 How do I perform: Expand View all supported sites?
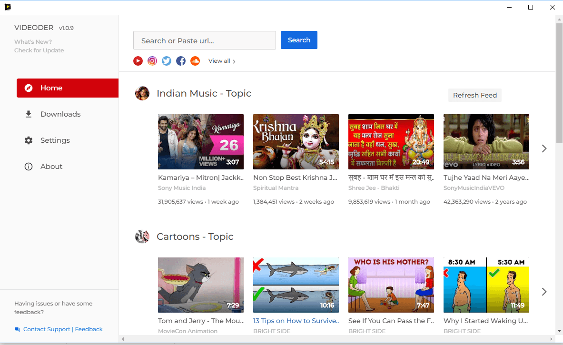(x=222, y=61)
